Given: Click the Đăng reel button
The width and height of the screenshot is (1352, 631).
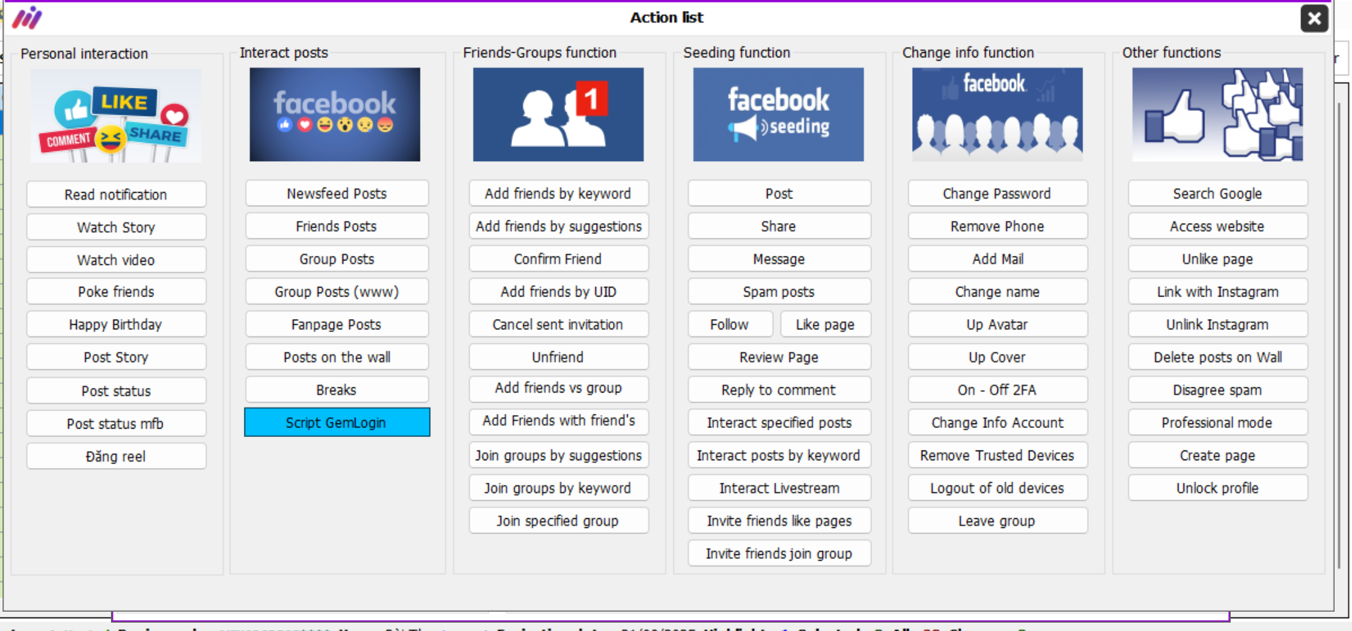Looking at the screenshot, I should [116, 456].
